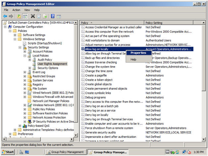Click the Security Settings shield icon
Screen dimensions: 208x156
(x=25, y=47)
